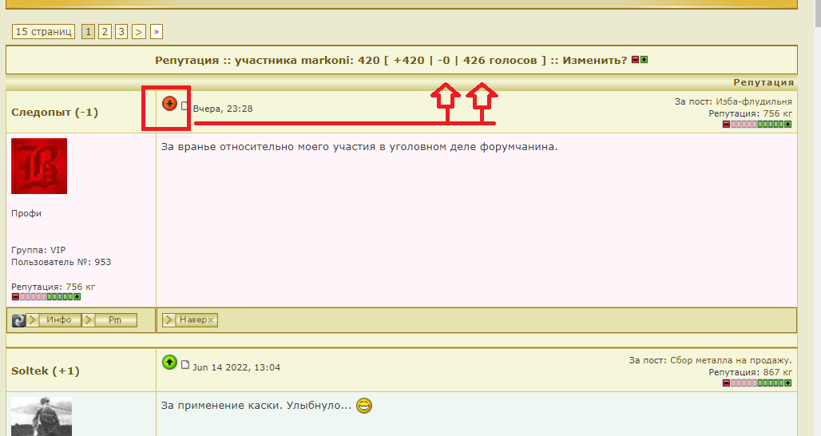Click the green up-arrow vote icon in Soltek's post
The height and width of the screenshot is (436, 821).
[x=169, y=362]
